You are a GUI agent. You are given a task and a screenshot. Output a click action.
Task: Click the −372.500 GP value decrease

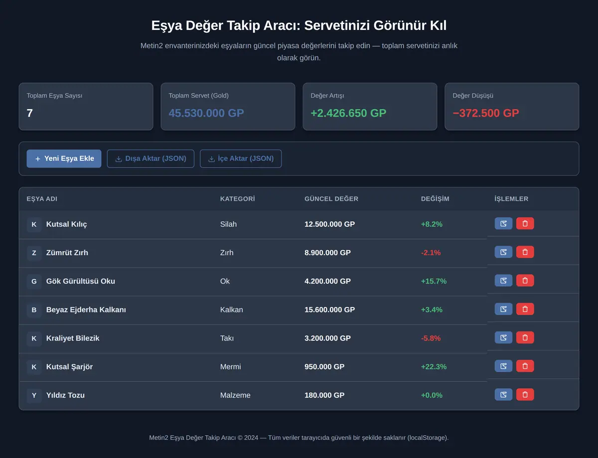[x=486, y=113]
